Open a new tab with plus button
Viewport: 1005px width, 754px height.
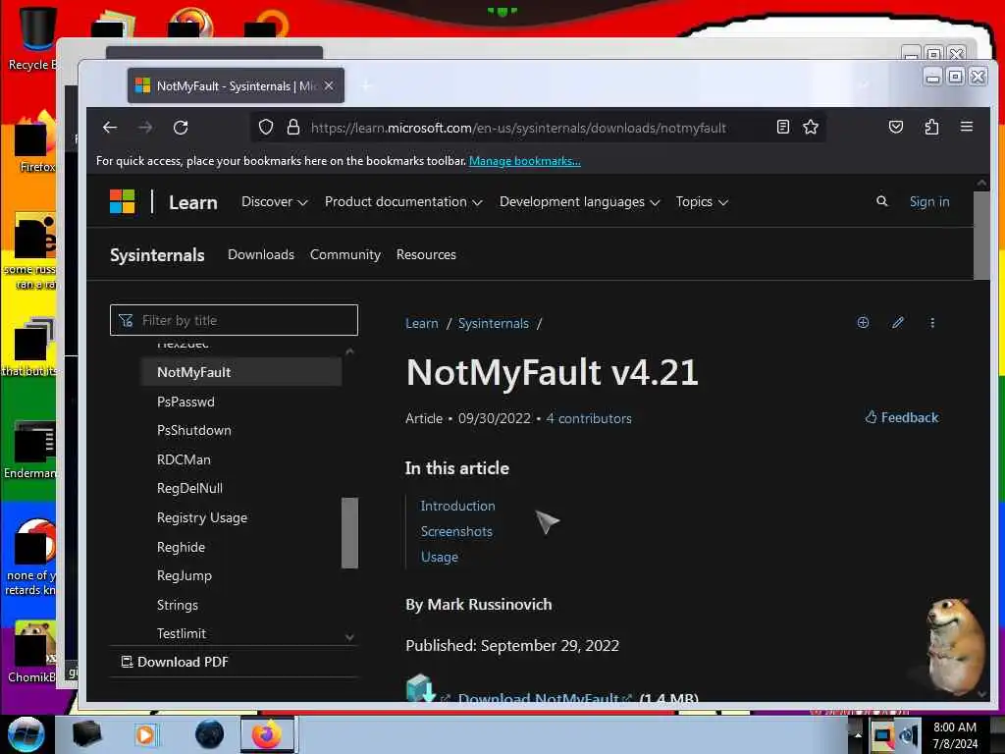[367, 85]
